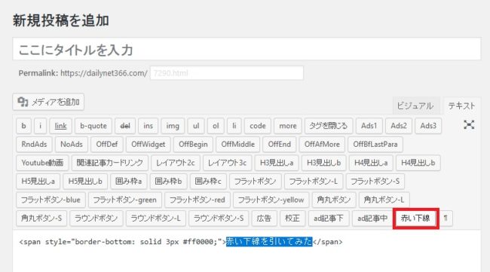Image resolution: width=490 pixels, height=272 pixels.
Task: Click the H3見出しb button
Action: point(323,163)
